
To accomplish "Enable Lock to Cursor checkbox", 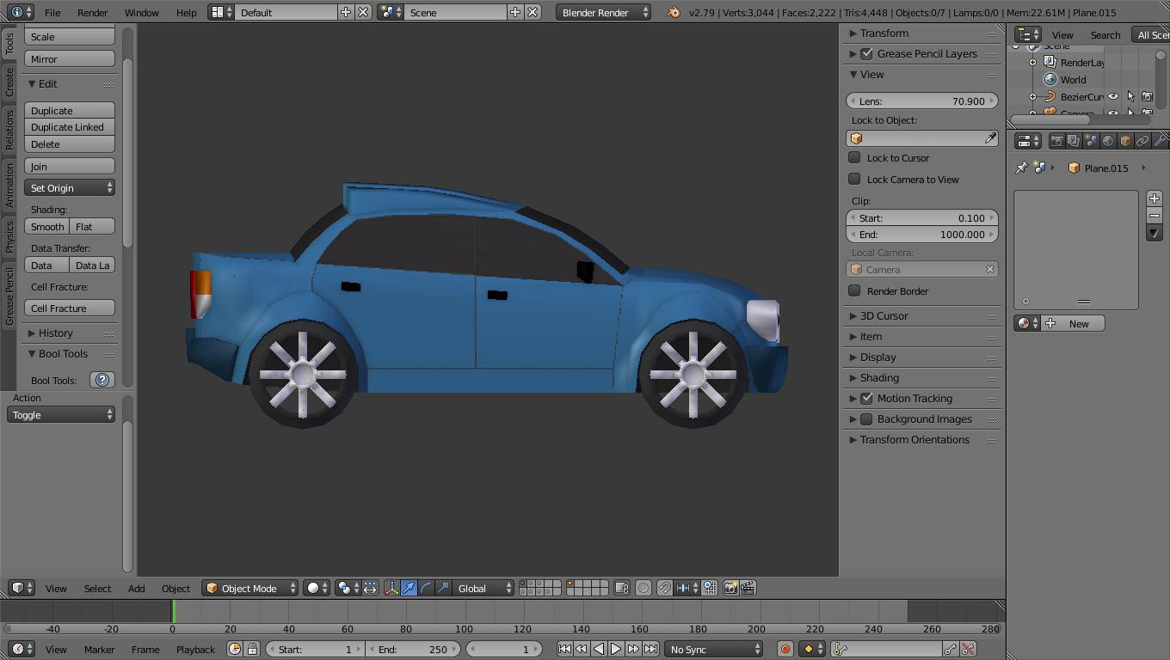I will click(854, 157).
